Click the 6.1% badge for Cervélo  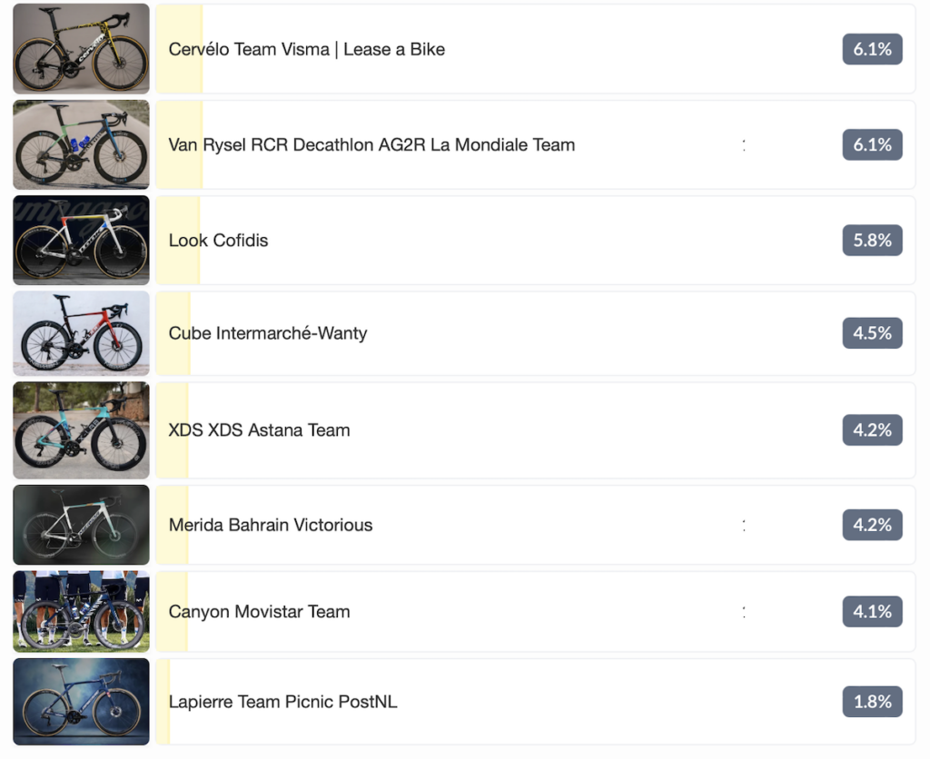tap(873, 49)
